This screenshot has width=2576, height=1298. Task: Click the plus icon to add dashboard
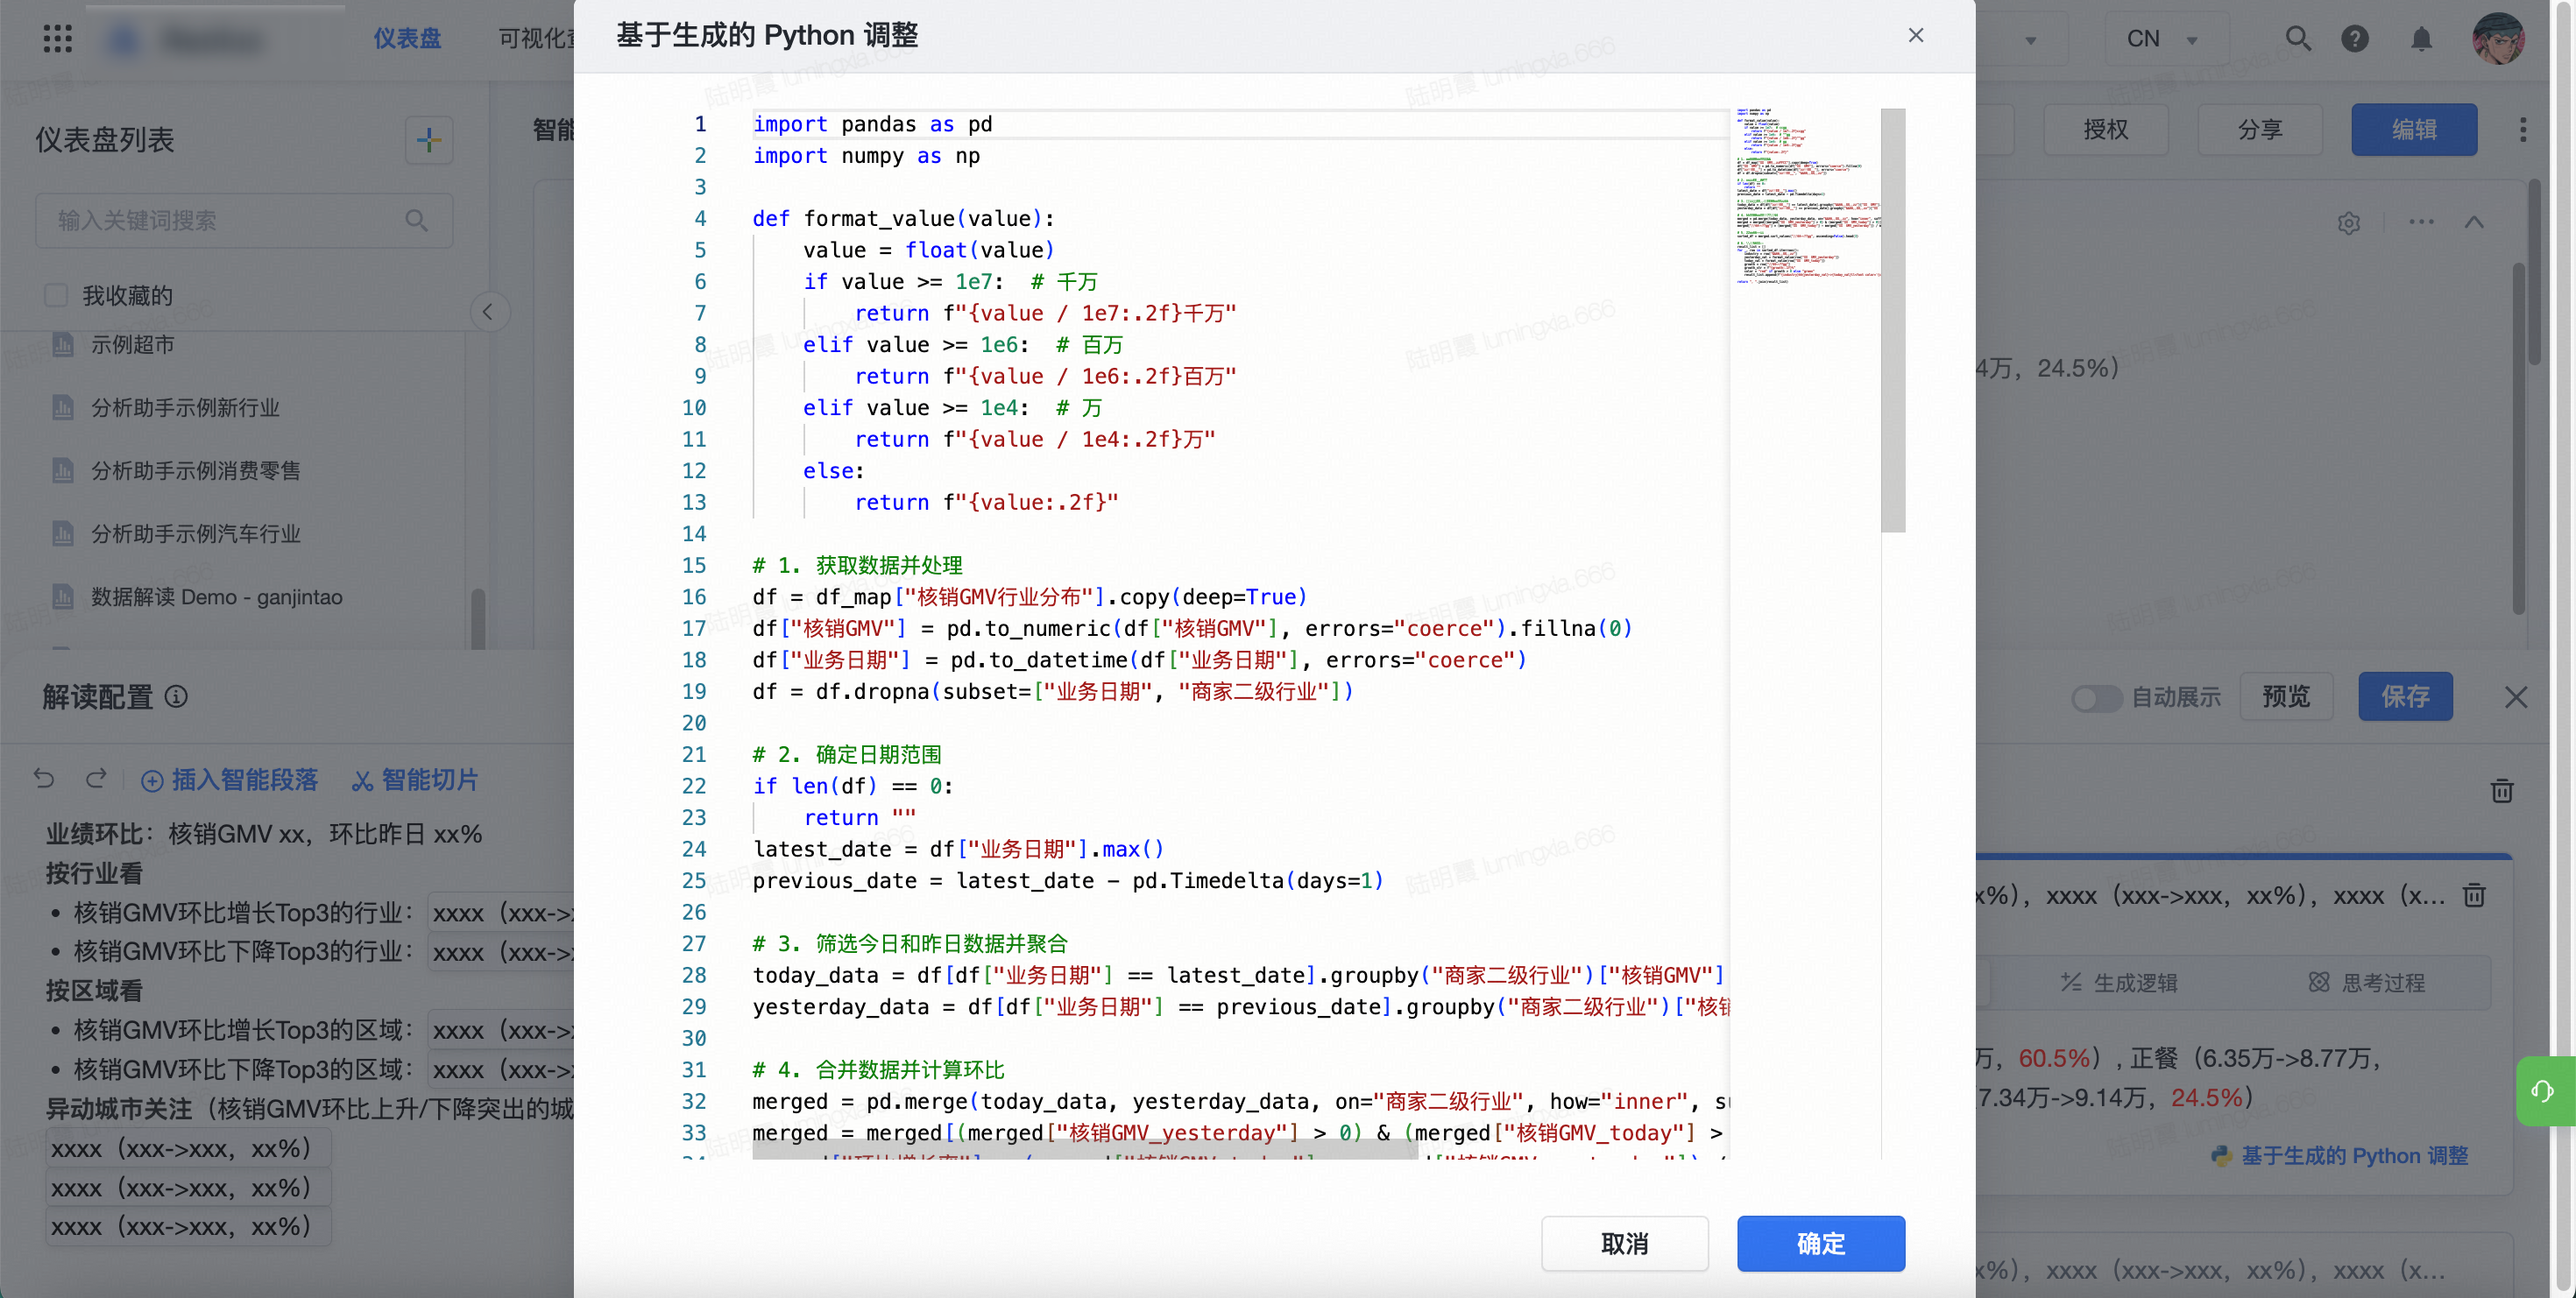pos(429,140)
